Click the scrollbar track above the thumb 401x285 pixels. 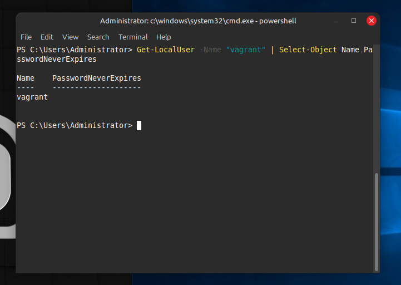pos(377,111)
